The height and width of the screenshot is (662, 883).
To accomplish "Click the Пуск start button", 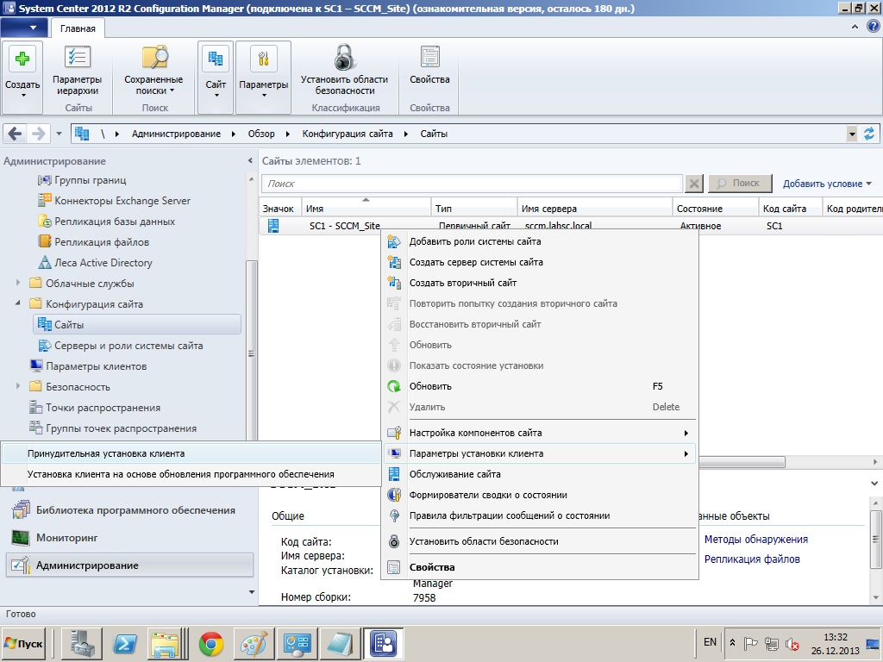I will (23, 643).
